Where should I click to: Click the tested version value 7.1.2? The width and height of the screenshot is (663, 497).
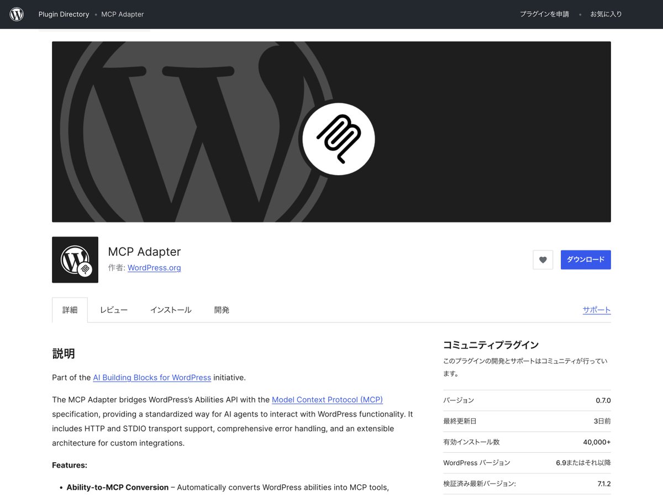[604, 484]
